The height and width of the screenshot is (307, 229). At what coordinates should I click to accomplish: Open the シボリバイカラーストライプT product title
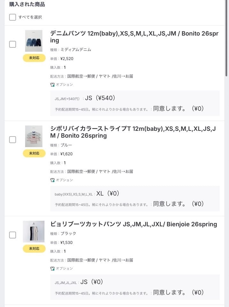coord(134,132)
